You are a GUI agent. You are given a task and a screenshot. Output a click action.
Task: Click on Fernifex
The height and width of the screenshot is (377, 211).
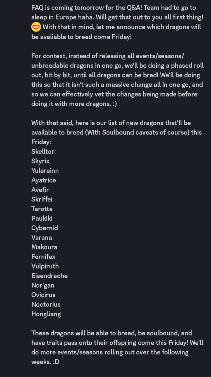(43, 257)
